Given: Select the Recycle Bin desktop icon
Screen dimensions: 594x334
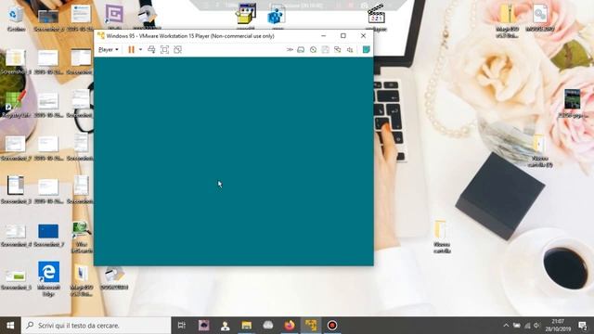Looking at the screenshot, I should (x=16, y=18).
